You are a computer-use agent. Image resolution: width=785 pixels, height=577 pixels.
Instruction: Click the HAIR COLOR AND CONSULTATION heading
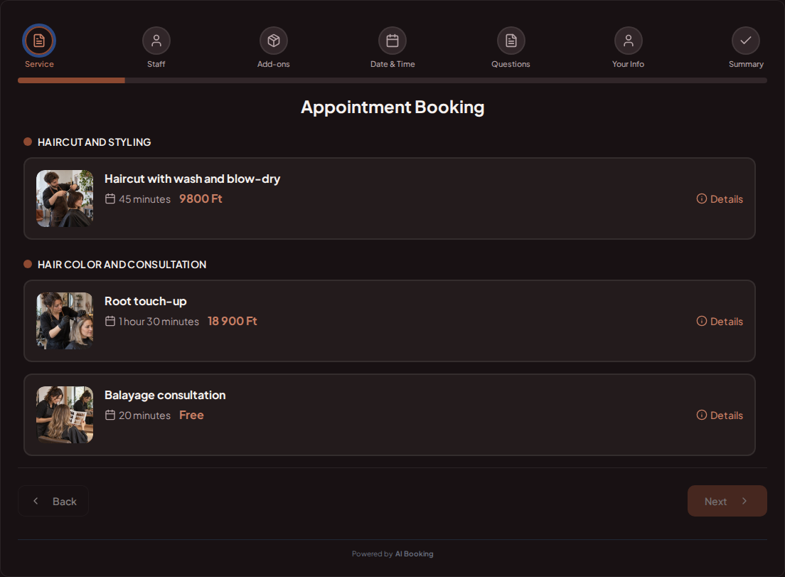point(122,265)
